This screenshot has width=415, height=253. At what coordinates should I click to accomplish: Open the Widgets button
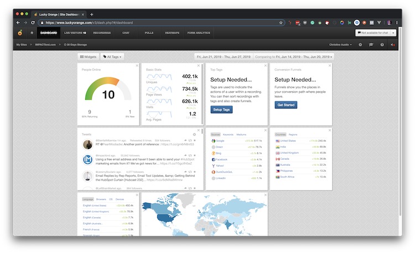(x=89, y=57)
